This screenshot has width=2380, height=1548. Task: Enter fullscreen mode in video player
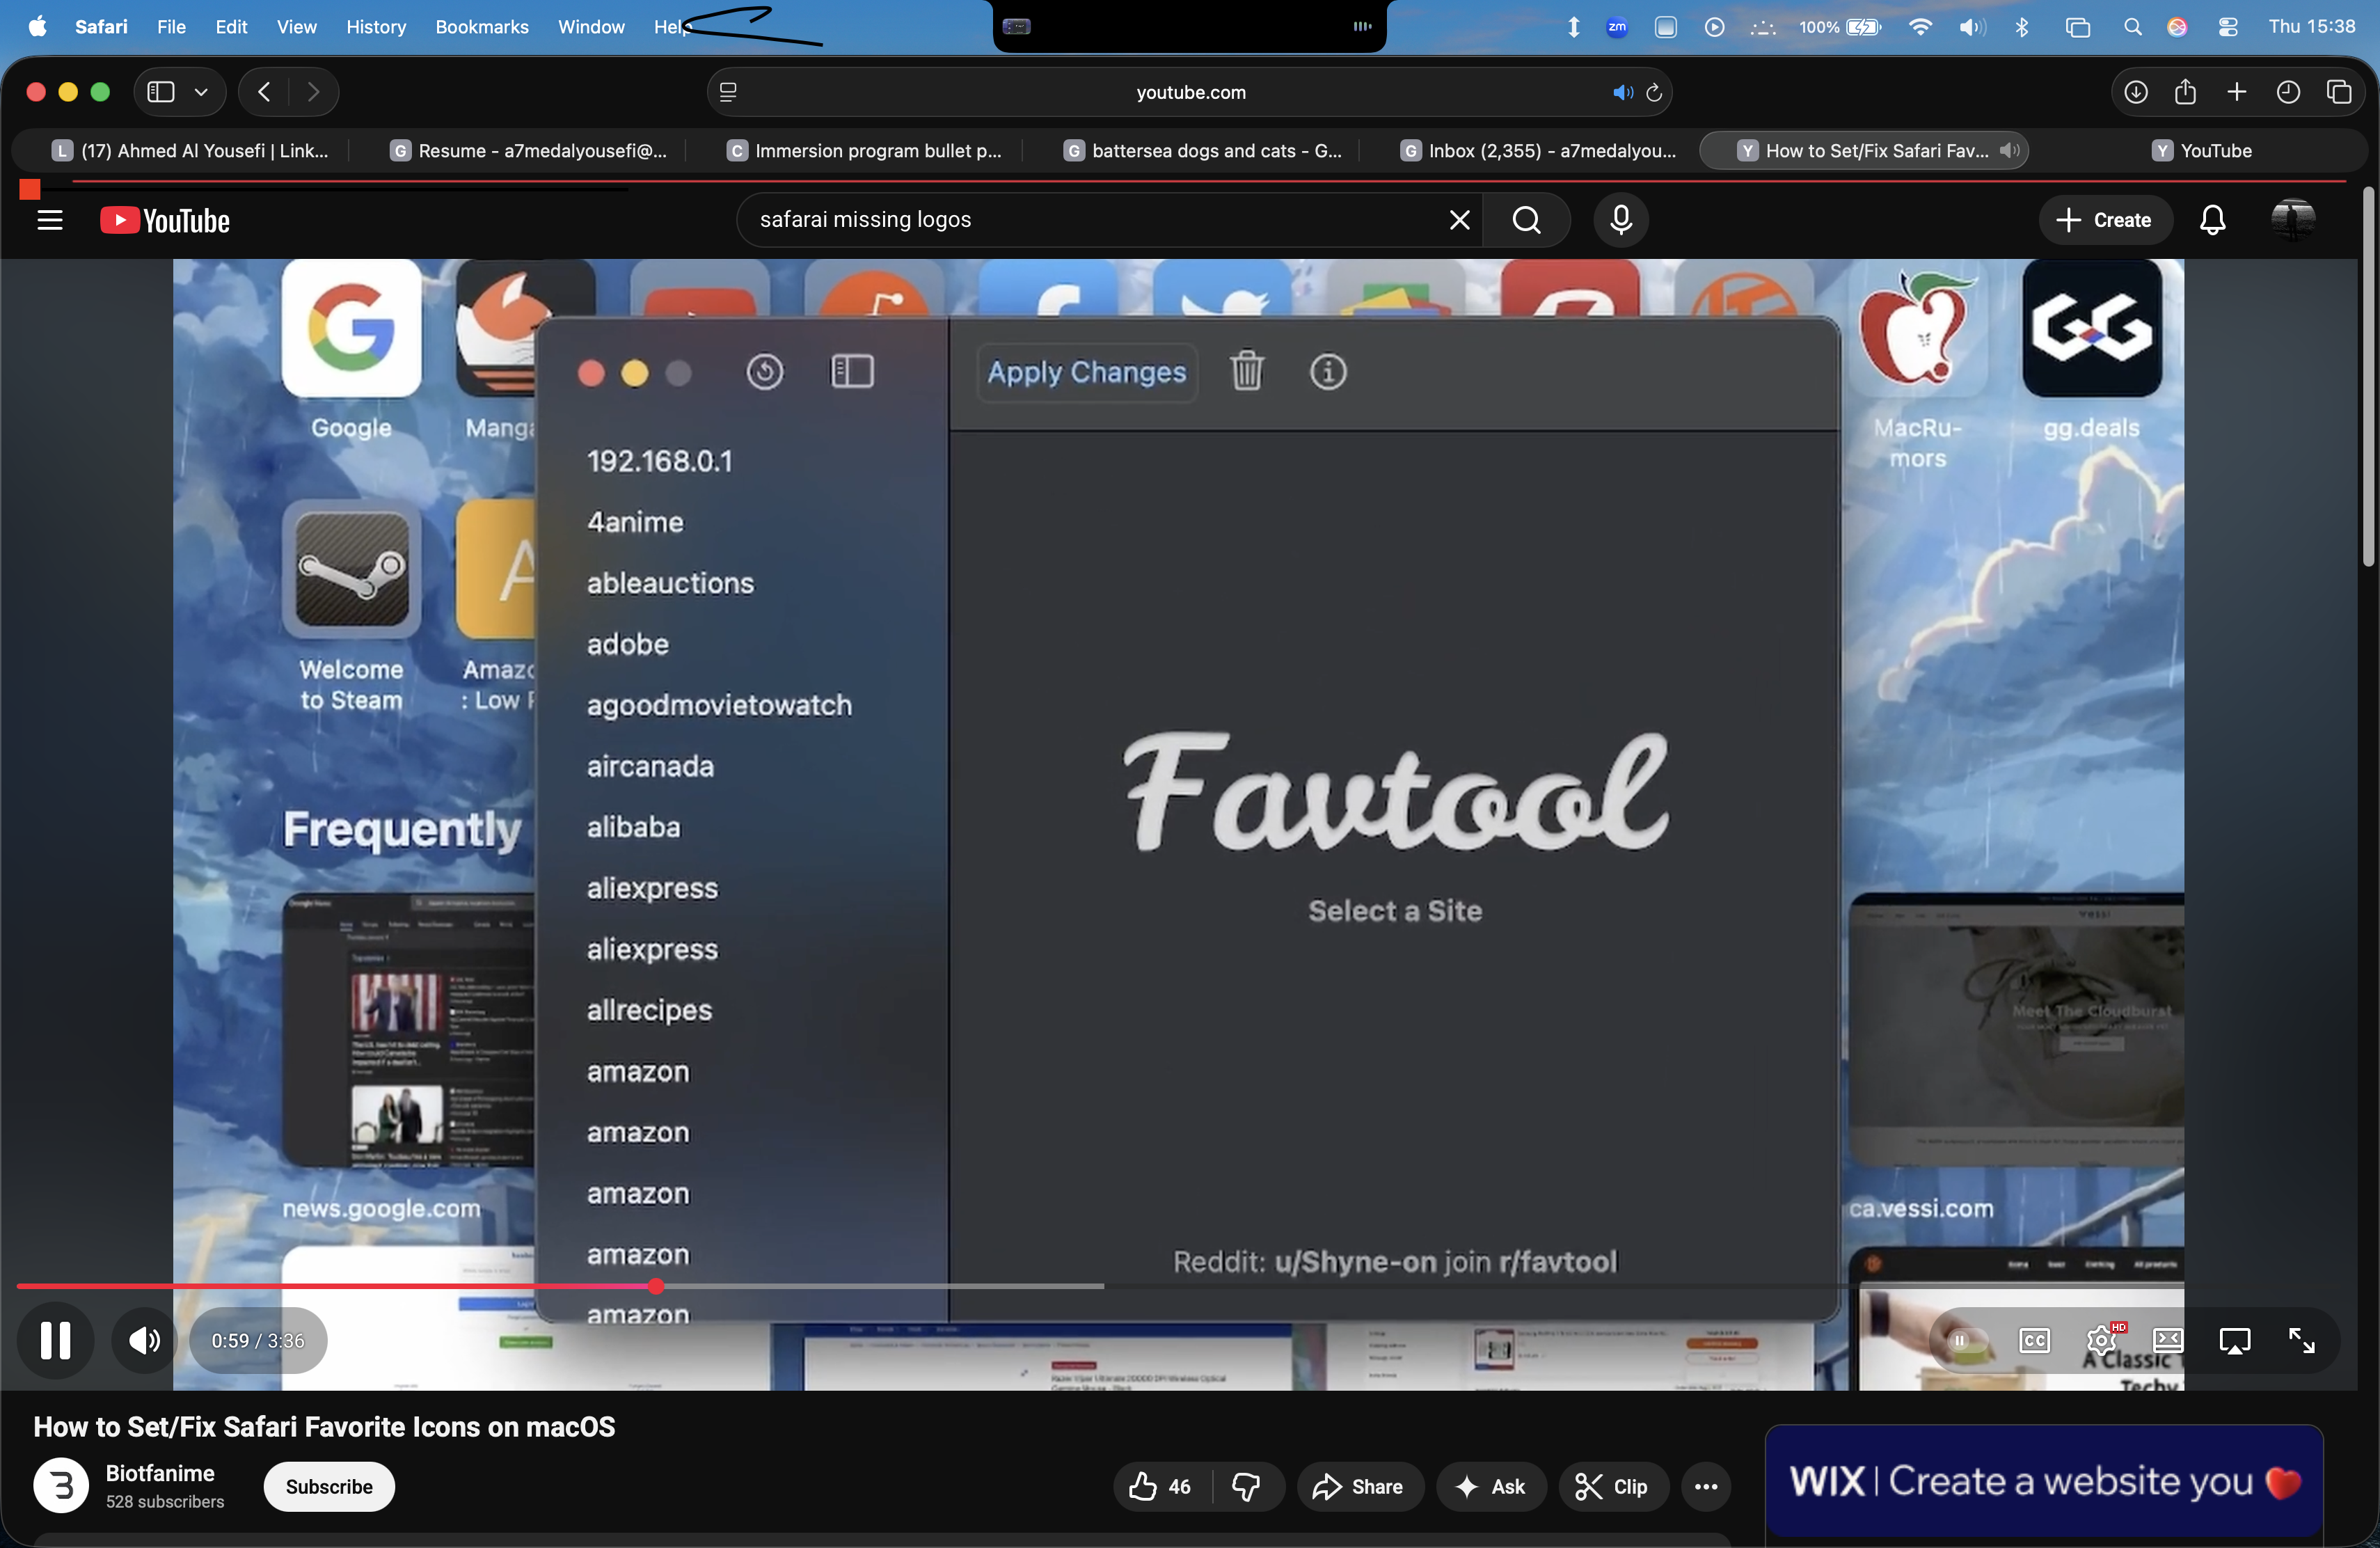click(2302, 1340)
